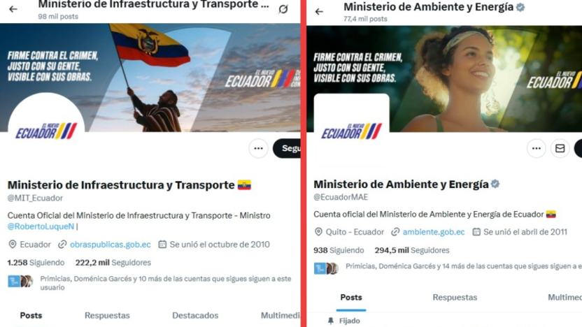Open three-dots menu on MIT_Ecuador profile

(x=258, y=149)
